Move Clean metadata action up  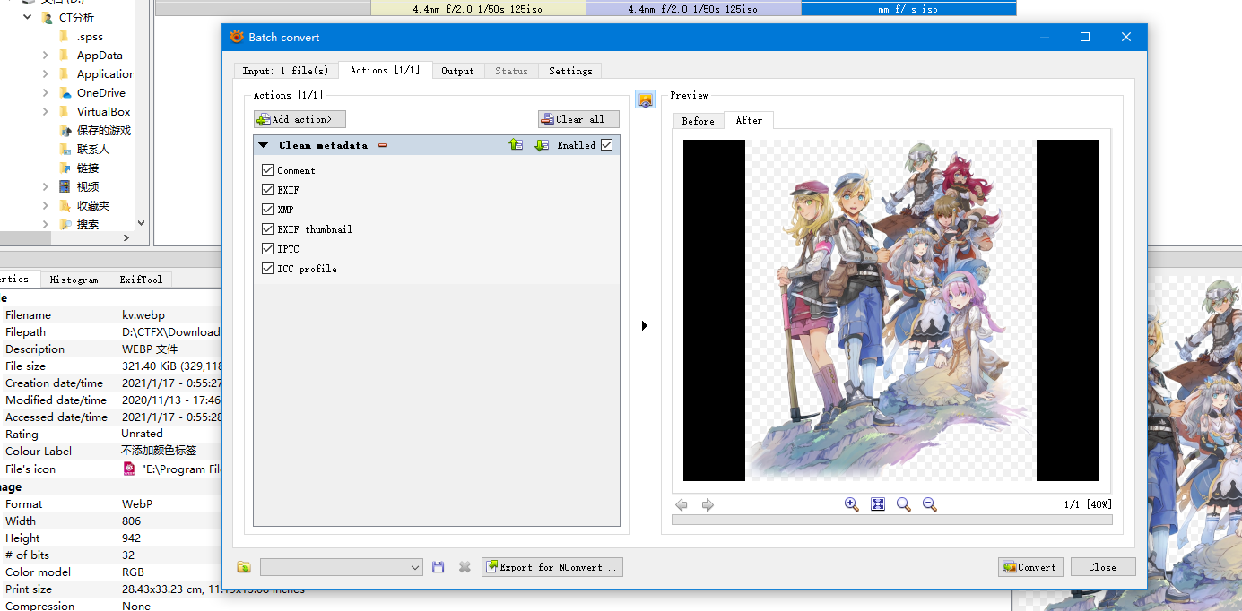click(x=516, y=145)
